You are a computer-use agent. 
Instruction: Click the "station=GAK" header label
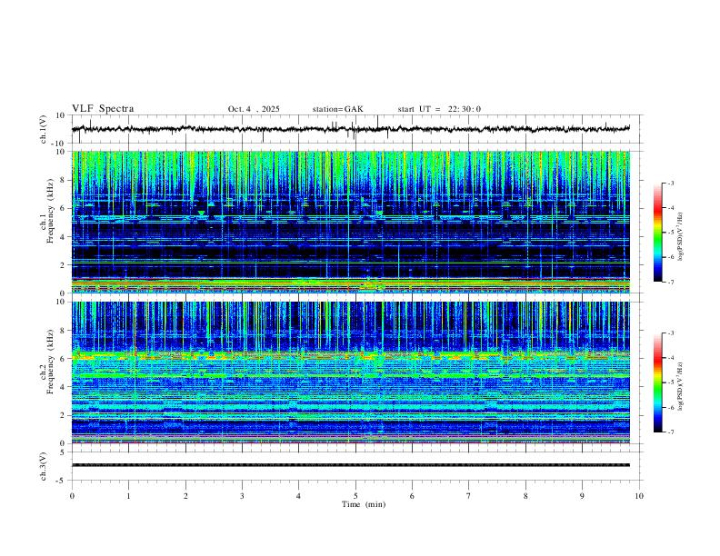click(337, 109)
